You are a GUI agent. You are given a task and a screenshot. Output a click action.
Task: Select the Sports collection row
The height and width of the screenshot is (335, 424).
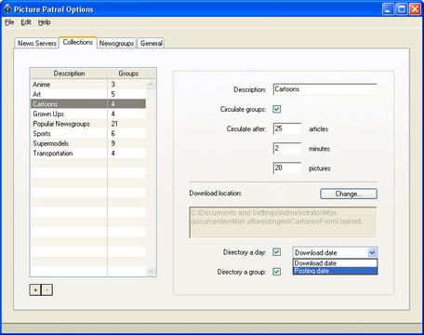click(88, 133)
